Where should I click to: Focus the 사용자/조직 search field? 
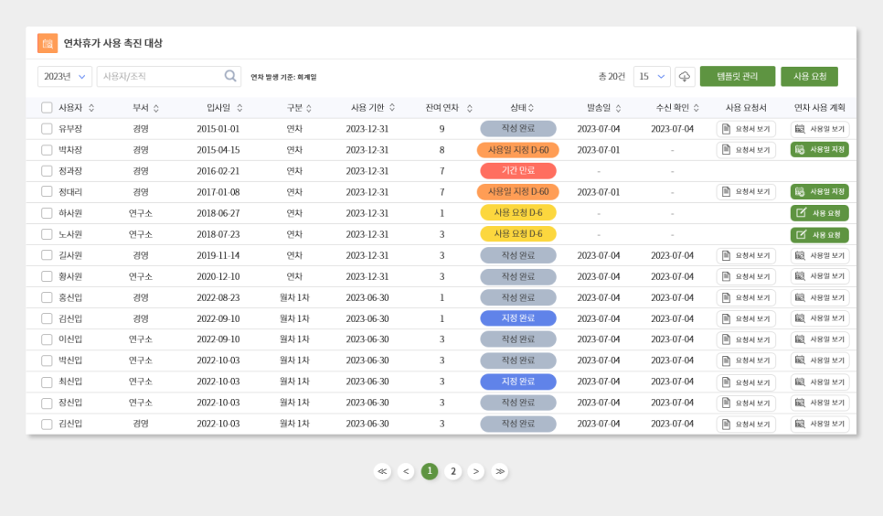click(169, 76)
